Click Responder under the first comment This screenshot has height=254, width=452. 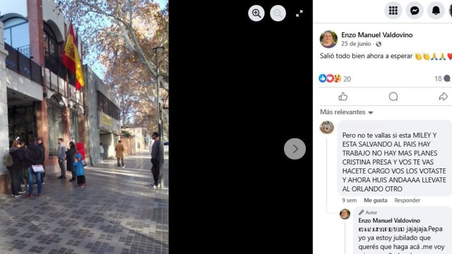[407, 201]
